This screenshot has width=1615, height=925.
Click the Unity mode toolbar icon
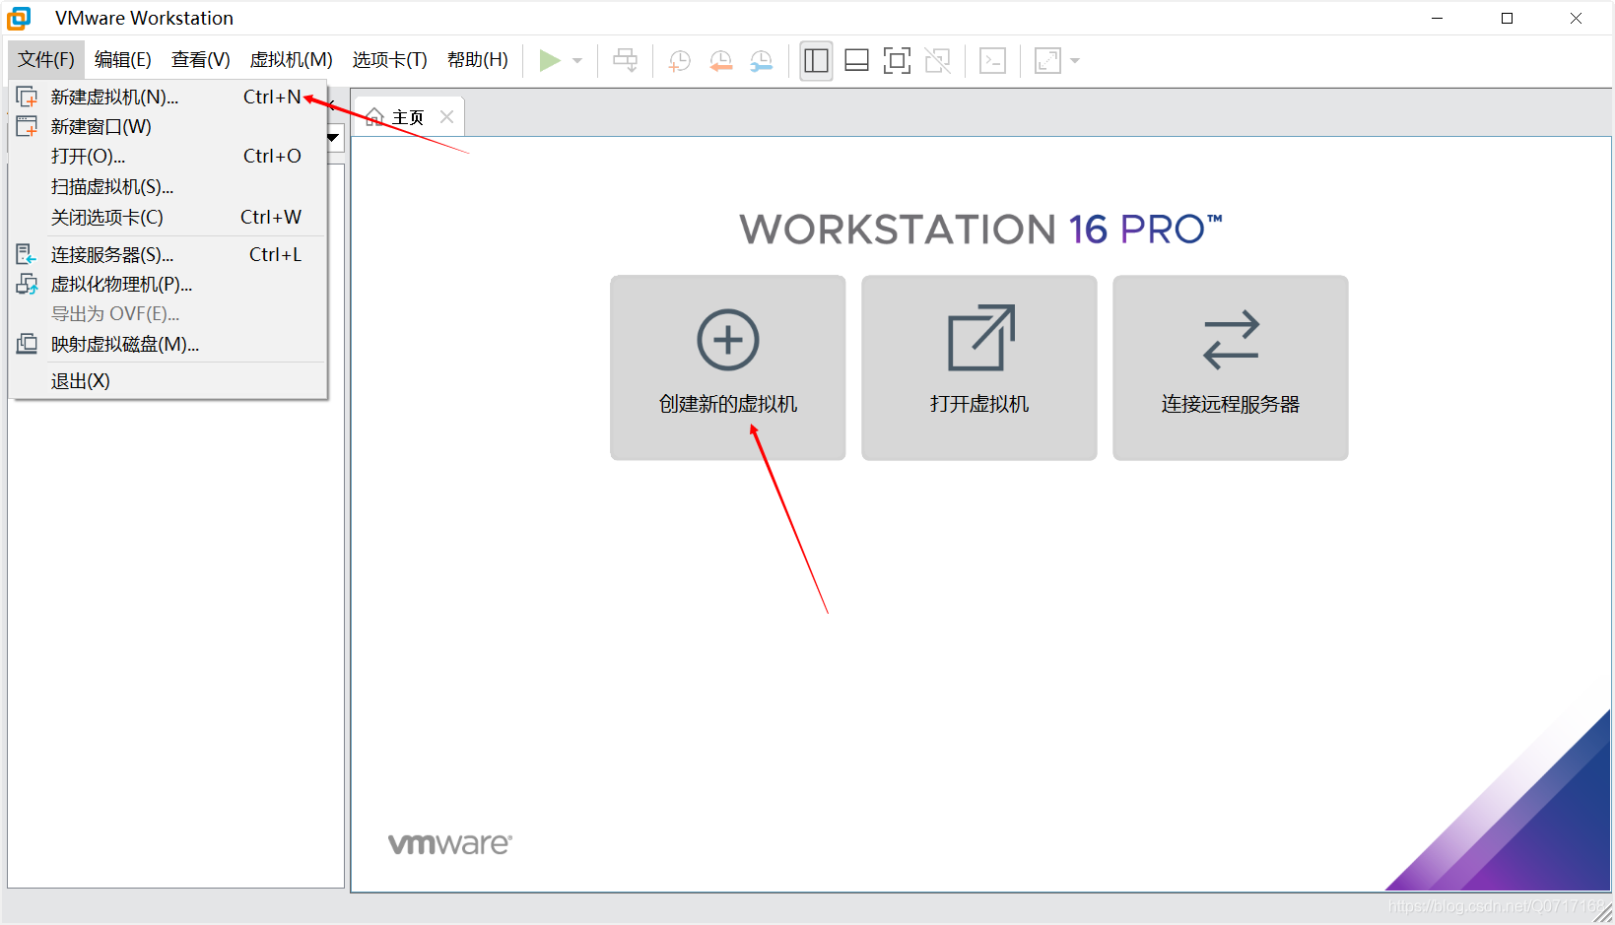pos(938,61)
